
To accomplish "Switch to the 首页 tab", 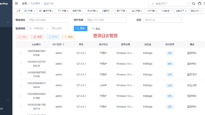I will (18, 11).
